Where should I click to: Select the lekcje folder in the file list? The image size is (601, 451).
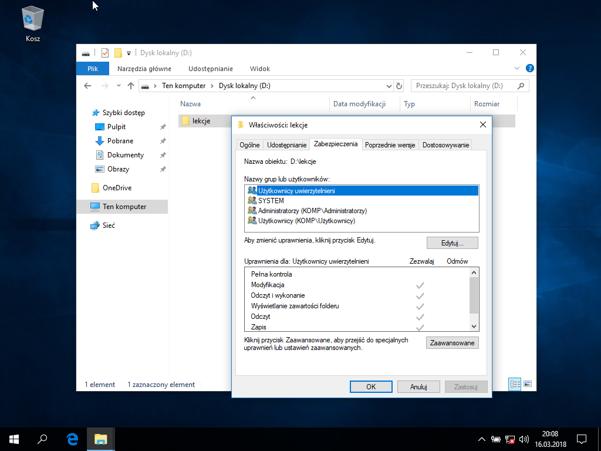tap(196, 121)
